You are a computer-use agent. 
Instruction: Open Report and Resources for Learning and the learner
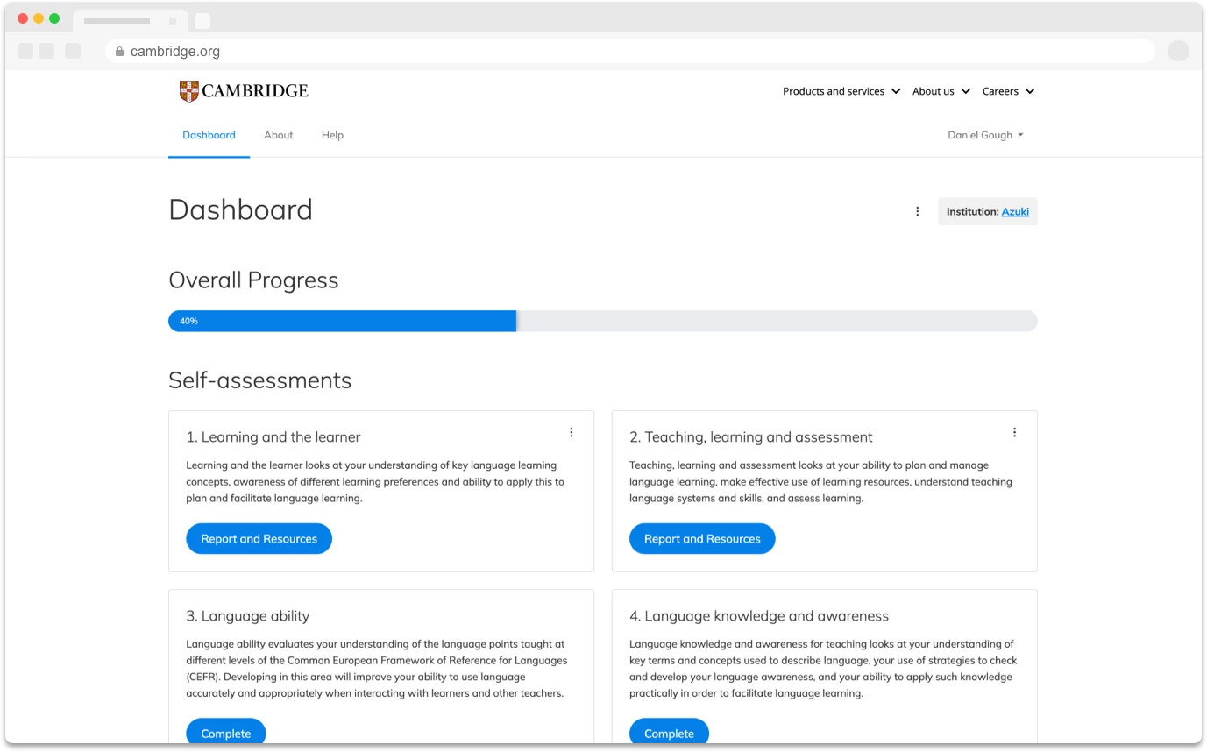click(259, 538)
